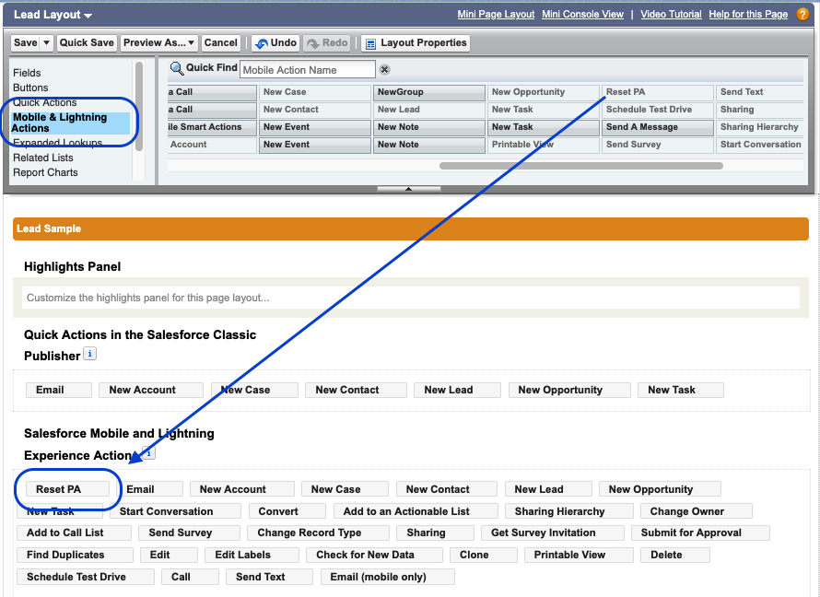Select Fields in the palette categories
This screenshot has height=597, width=820.
(x=28, y=73)
